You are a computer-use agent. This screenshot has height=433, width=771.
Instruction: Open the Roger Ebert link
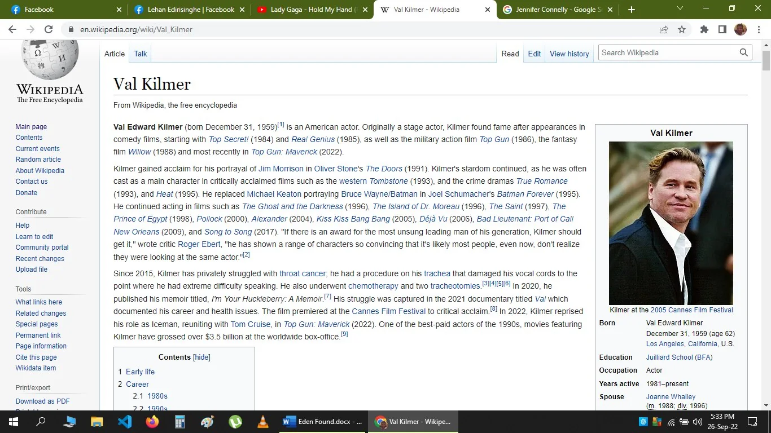[x=199, y=244]
